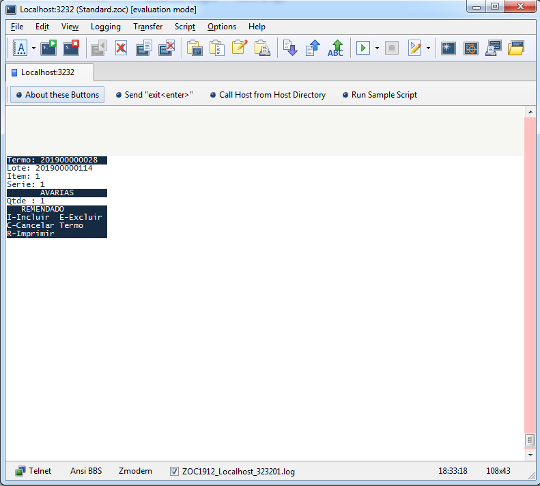The width and height of the screenshot is (540, 486).
Task: Click Call Host from Host Directory button
Action: click(x=268, y=95)
